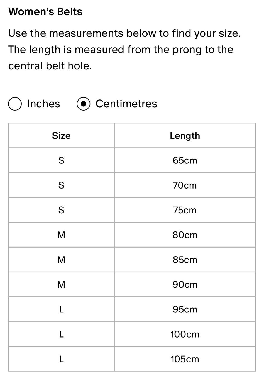Select the 75cm length cell
This screenshot has width=264, height=376.
point(185,210)
